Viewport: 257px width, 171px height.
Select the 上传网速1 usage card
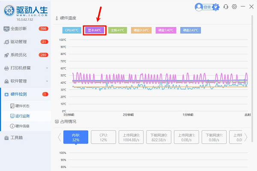186,137
